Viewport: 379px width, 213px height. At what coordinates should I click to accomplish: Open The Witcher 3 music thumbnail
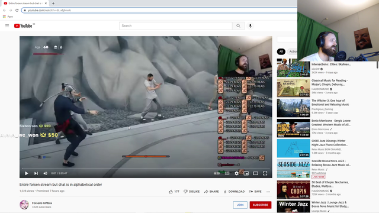tap(294, 108)
